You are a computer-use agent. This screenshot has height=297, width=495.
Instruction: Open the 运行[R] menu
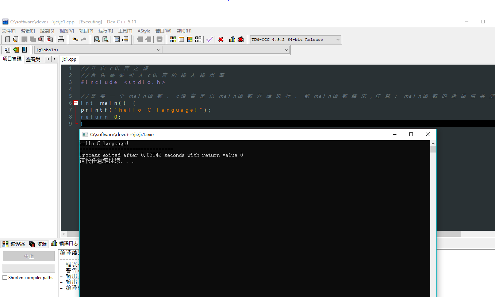(x=106, y=31)
